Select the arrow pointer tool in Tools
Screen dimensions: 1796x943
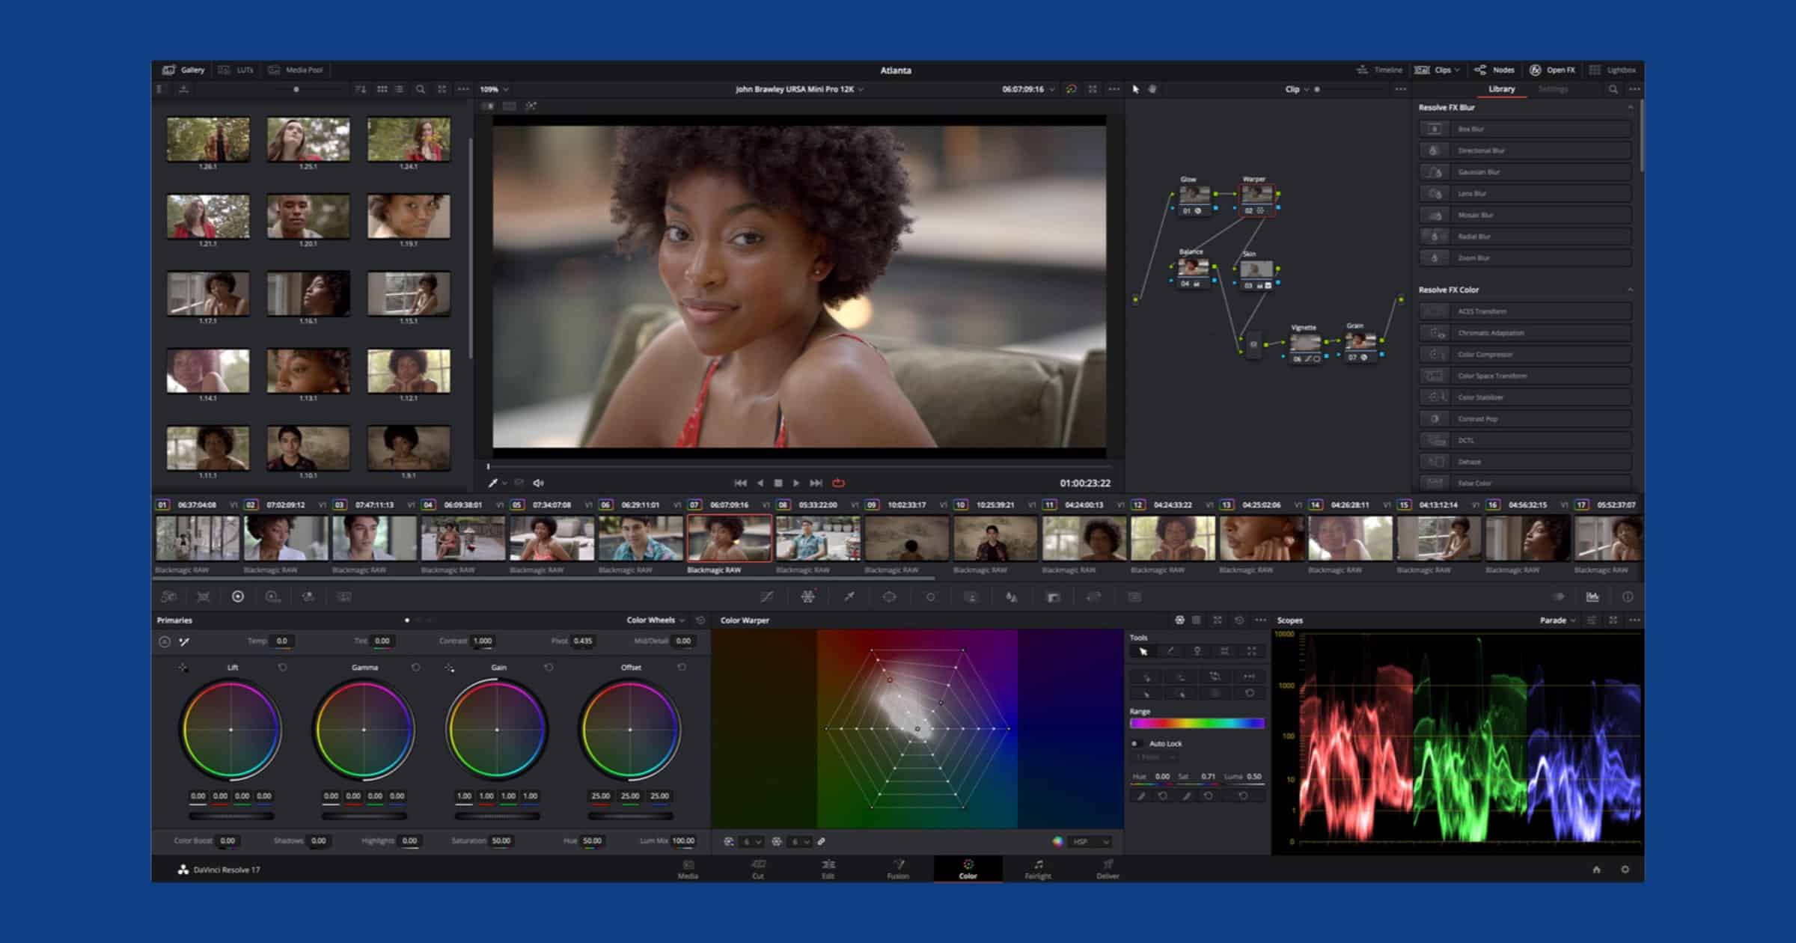point(1143,651)
